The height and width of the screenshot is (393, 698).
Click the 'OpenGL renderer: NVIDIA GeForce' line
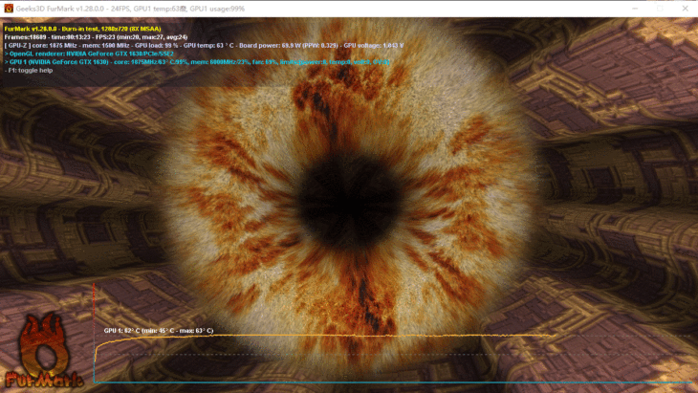pyautogui.click(x=89, y=54)
